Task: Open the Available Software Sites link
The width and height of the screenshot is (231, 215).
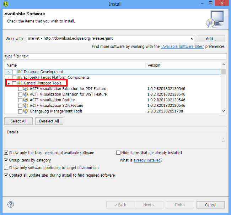Action: pyautogui.click(x=182, y=46)
